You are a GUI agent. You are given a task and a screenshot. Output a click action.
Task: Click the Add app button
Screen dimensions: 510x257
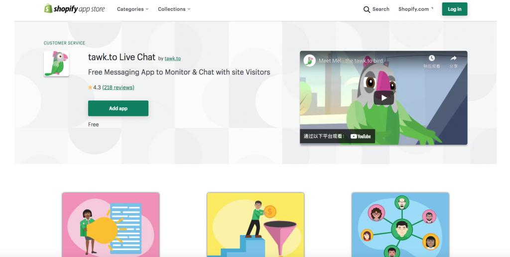118,108
